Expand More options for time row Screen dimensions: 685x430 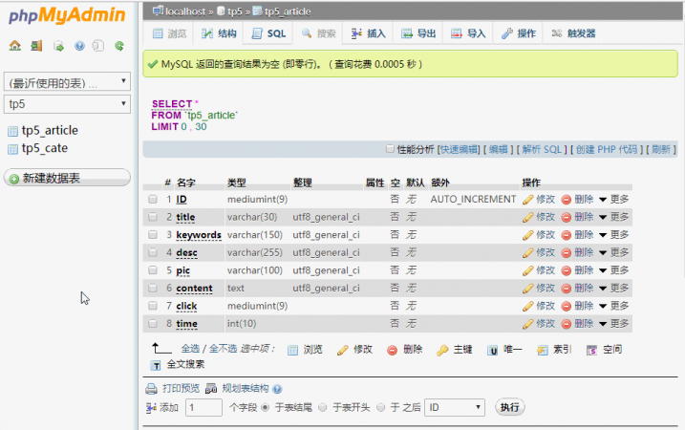(x=614, y=324)
